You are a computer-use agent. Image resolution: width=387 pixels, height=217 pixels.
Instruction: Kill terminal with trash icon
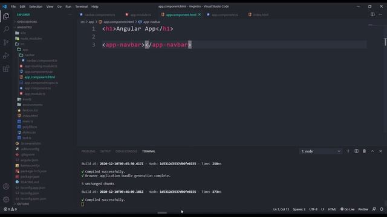(364, 151)
